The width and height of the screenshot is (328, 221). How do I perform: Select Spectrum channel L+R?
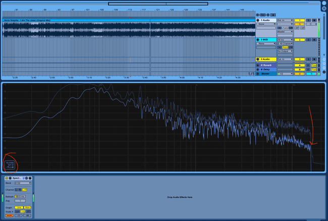pyautogui.click(x=25, y=190)
